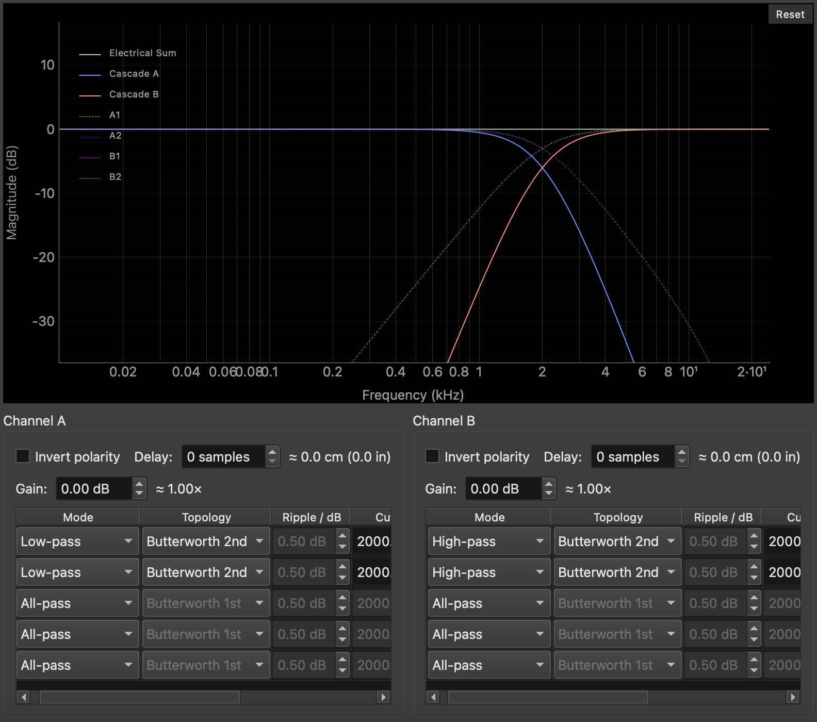Click Cascade A legend entry in plot
The image size is (817, 722).
pyautogui.click(x=134, y=74)
